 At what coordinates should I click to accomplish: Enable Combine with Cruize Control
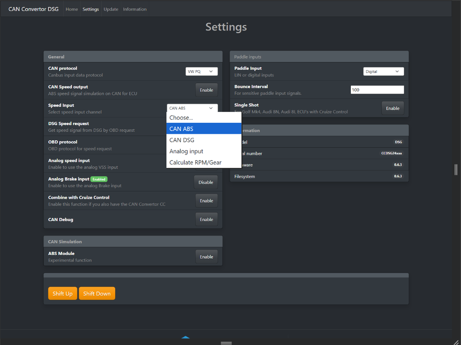(x=206, y=201)
